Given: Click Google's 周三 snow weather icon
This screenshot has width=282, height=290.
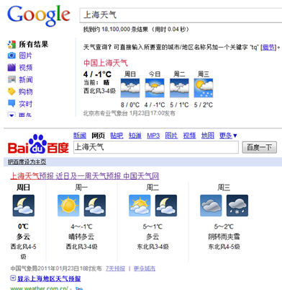Looking at the screenshot, I should point(204,88).
